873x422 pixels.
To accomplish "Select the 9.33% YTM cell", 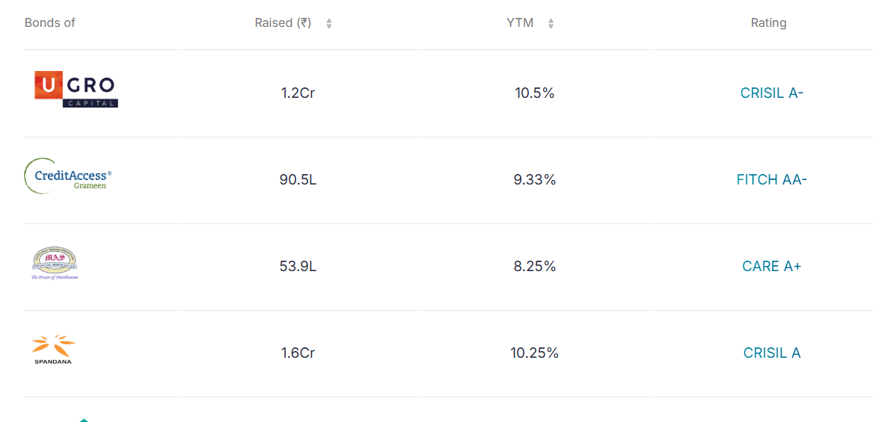I will point(534,179).
